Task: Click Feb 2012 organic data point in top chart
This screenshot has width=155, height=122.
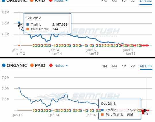Action: pos(19,23)
